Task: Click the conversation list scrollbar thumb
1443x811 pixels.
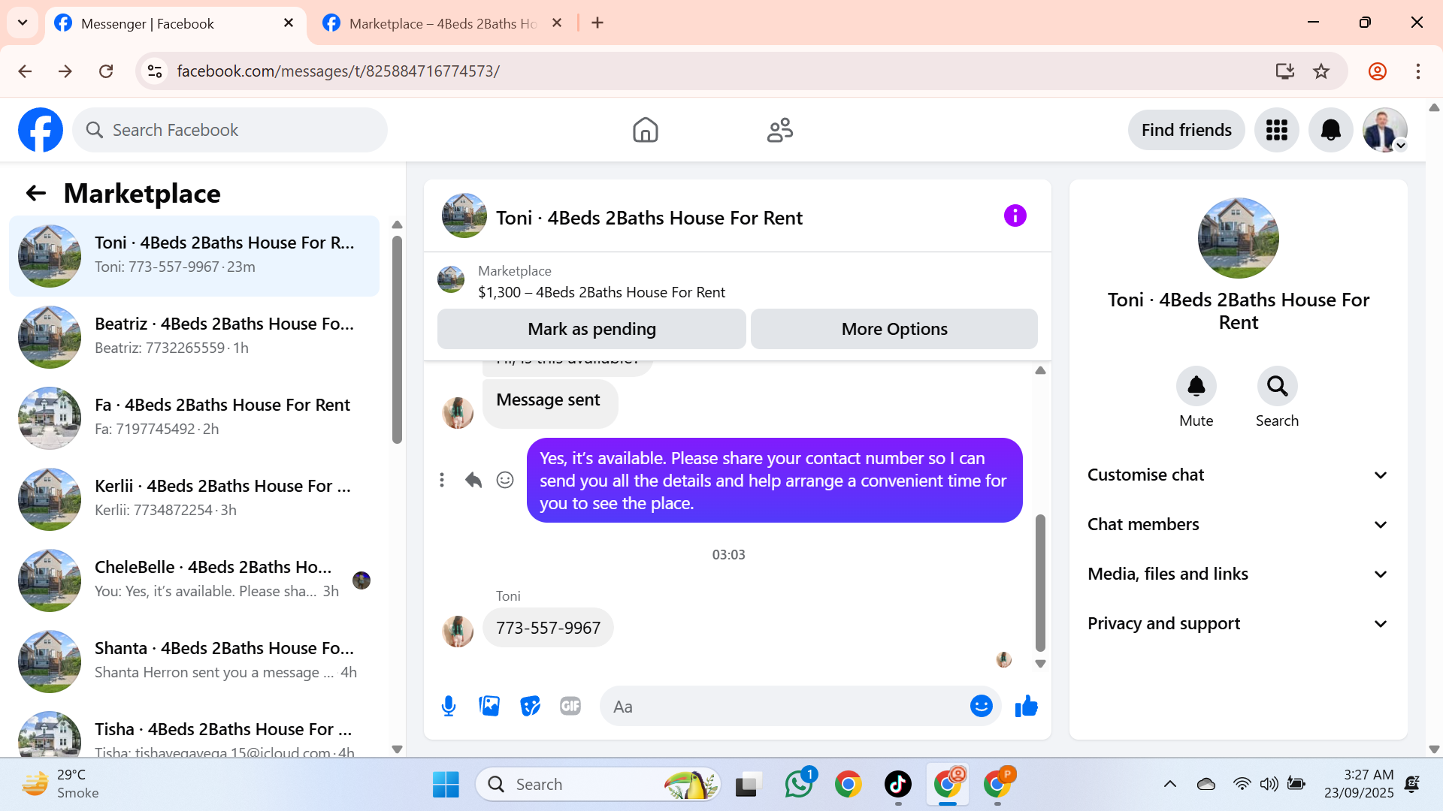Action: 397,339
